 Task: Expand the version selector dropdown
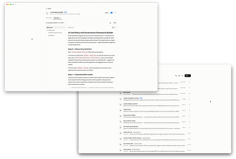(x=56, y=23)
